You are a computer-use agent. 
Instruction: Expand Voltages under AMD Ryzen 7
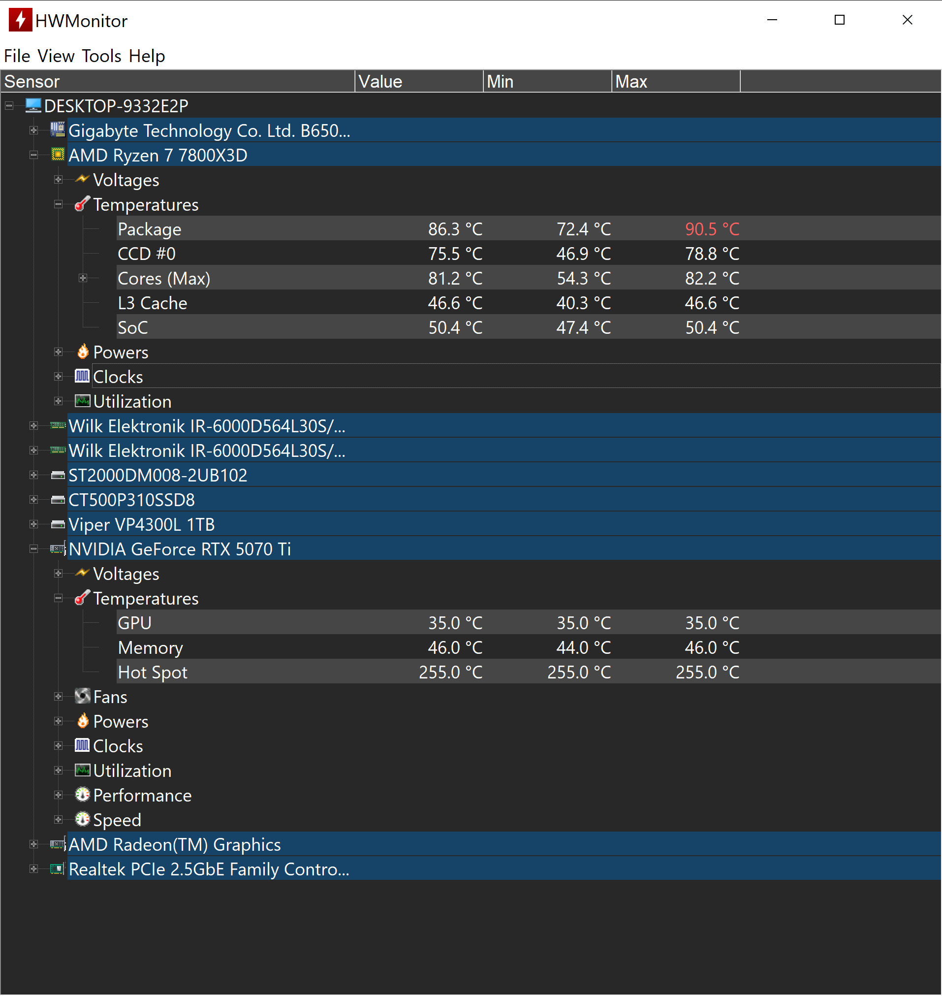58,180
